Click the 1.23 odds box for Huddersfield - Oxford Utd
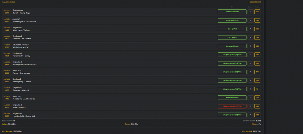This screenshot has height=134, width=303. click(x=257, y=115)
